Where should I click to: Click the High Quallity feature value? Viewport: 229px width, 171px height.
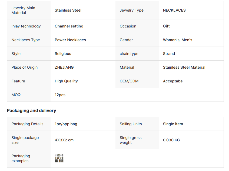pos(66,81)
